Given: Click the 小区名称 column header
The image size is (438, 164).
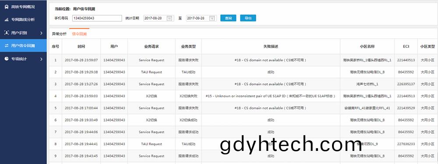Looking at the screenshot, I should (x=367, y=47).
